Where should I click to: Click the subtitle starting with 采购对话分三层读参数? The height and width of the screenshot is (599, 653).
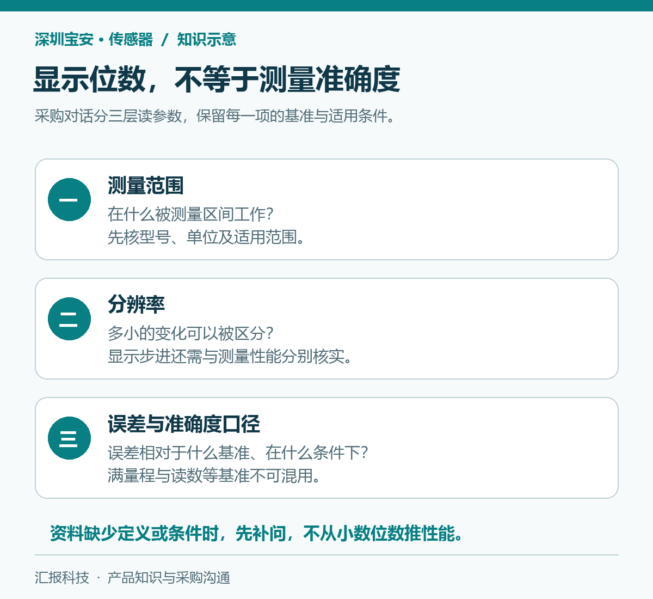point(214,115)
